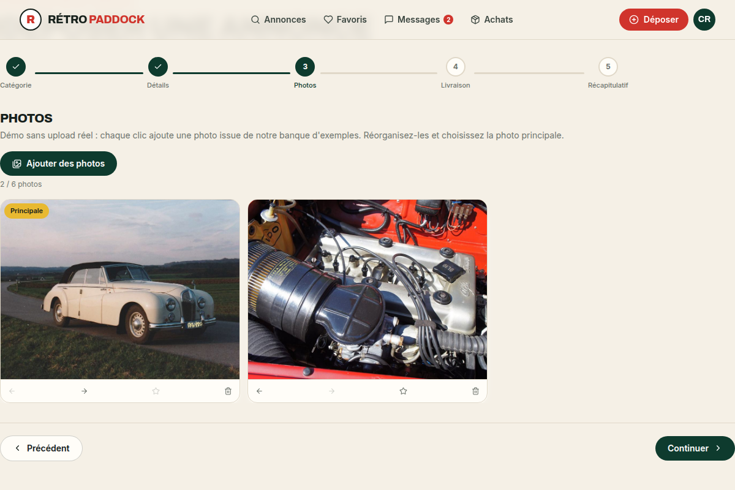The height and width of the screenshot is (490, 735).
Task: Click the star under white car photo
Action: tap(156, 391)
